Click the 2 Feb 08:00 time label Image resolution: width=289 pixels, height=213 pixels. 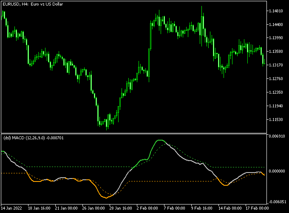tap(147, 208)
